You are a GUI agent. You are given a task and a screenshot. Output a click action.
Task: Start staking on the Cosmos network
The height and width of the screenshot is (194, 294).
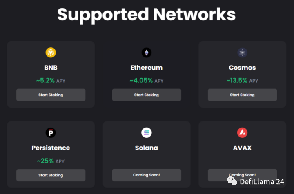(x=242, y=95)
